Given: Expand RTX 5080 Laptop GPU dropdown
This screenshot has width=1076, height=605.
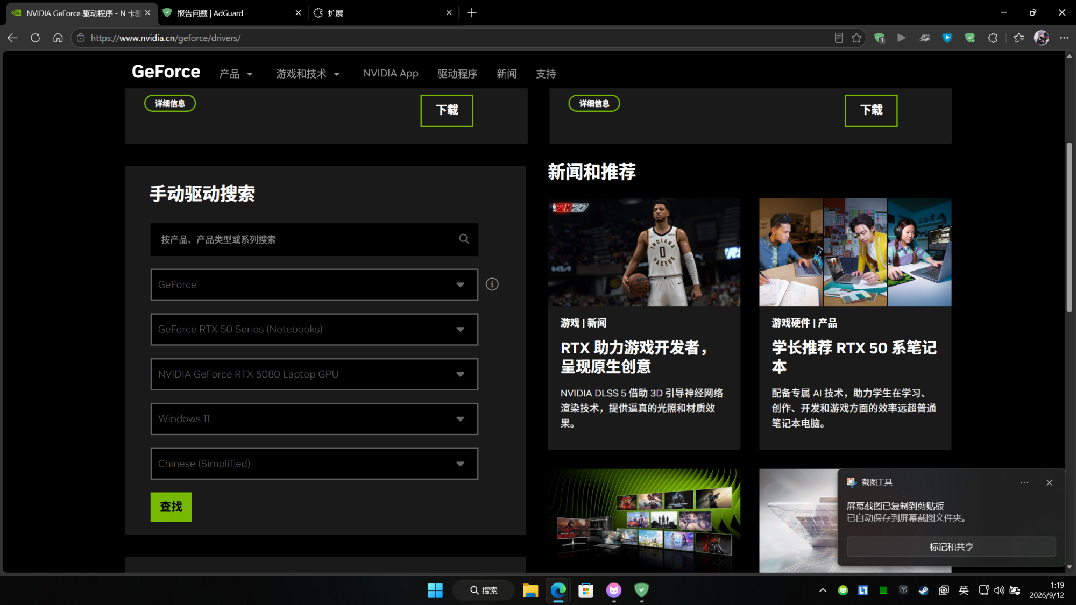Looking at the screenshot, I should [x=314, y=374].
